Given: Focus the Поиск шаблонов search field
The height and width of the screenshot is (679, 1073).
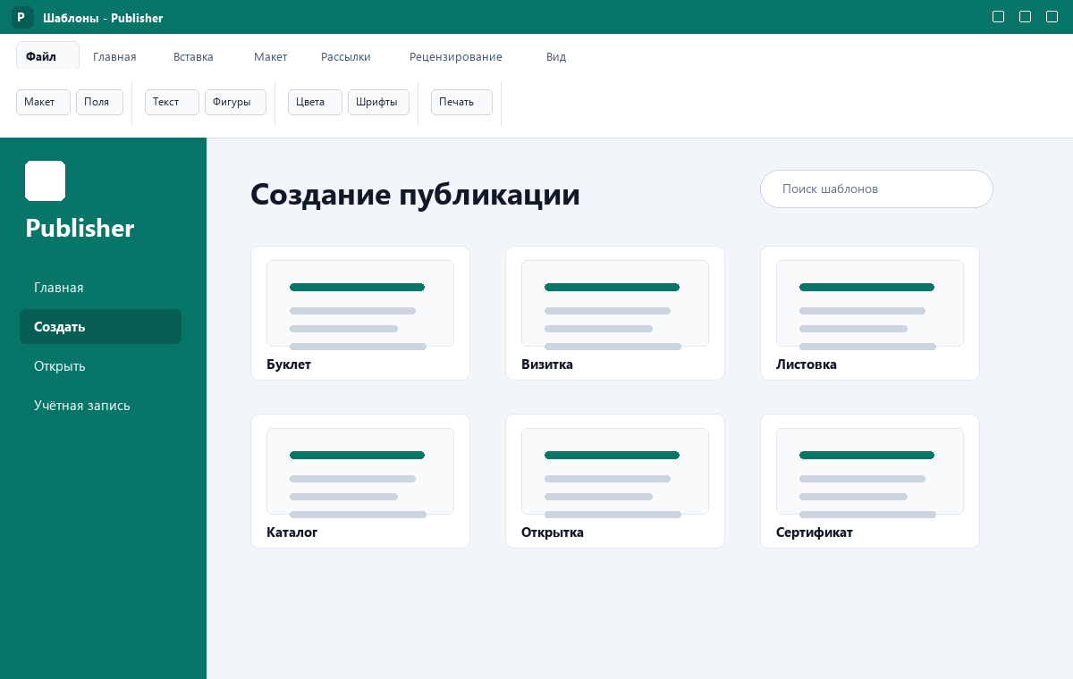Looking at the screenshot, I should (x=876, y=189).
